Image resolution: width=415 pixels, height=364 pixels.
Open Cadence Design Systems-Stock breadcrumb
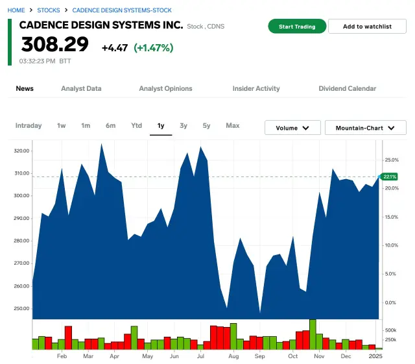pyautogui.click(x=122, y=10)
